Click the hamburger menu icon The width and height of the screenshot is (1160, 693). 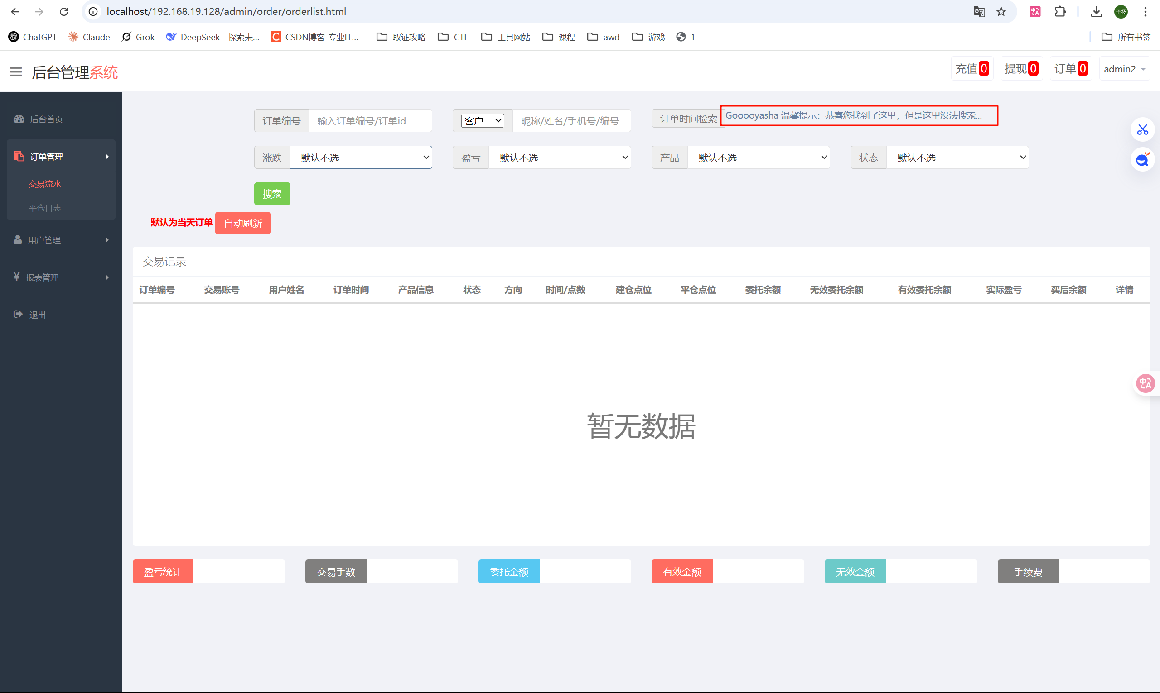(16, 72)
